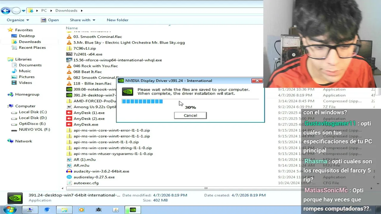This screenshot has width=381, height=214.
Task: Click icon of audiorelay-0.27.5.exe
Action: (x=69, y=177)
